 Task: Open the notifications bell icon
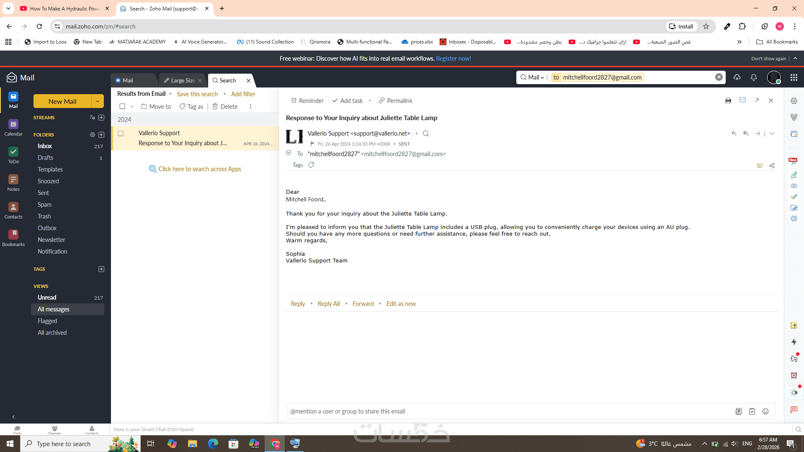click(754, 77)
